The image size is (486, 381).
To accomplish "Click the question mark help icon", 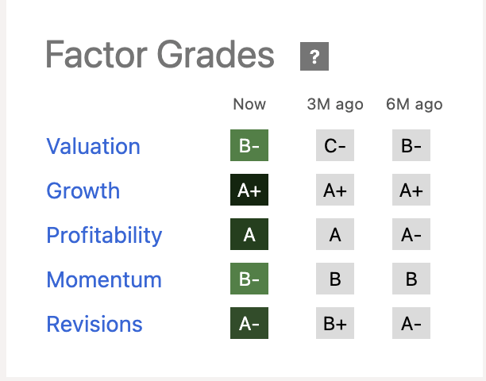I will 314,56.
